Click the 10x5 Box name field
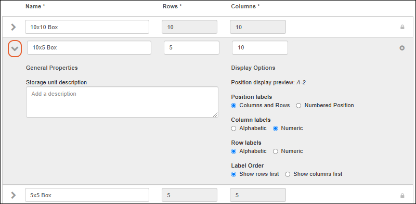 (89, 48)
